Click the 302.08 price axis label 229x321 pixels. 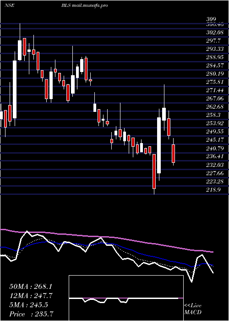214,32
